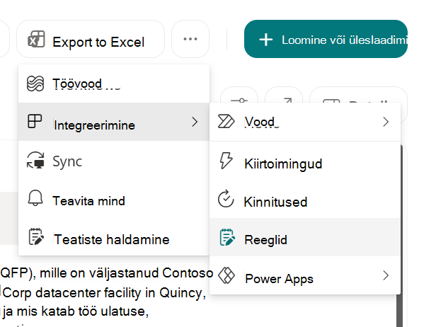Open Töövood menu entry

coord(114,84)
